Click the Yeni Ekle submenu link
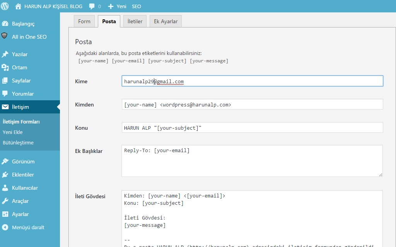The height and width of the screenshot is (247, 396). (x=12, y=132)
